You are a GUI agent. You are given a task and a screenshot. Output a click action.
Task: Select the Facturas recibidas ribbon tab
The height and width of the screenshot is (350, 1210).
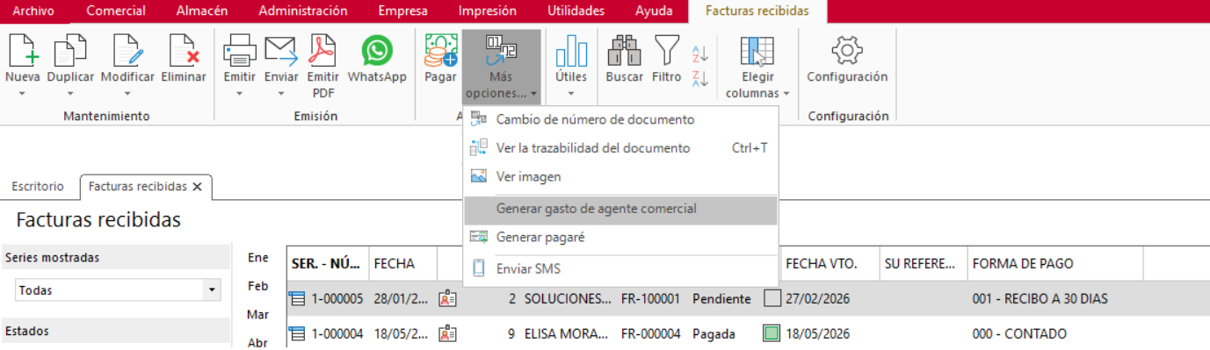click(x=757, y=11)
